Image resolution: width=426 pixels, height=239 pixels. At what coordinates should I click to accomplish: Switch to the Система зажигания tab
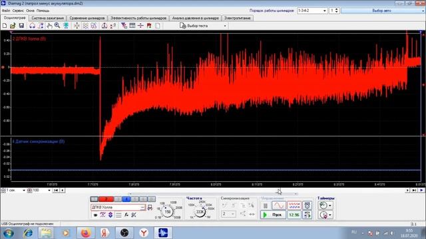point(47,18)
